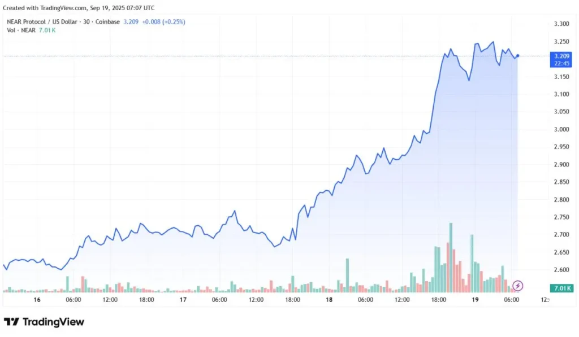579x337 pixels.
Task: Click the dot at the line's latest point
Action: (518, 55)
